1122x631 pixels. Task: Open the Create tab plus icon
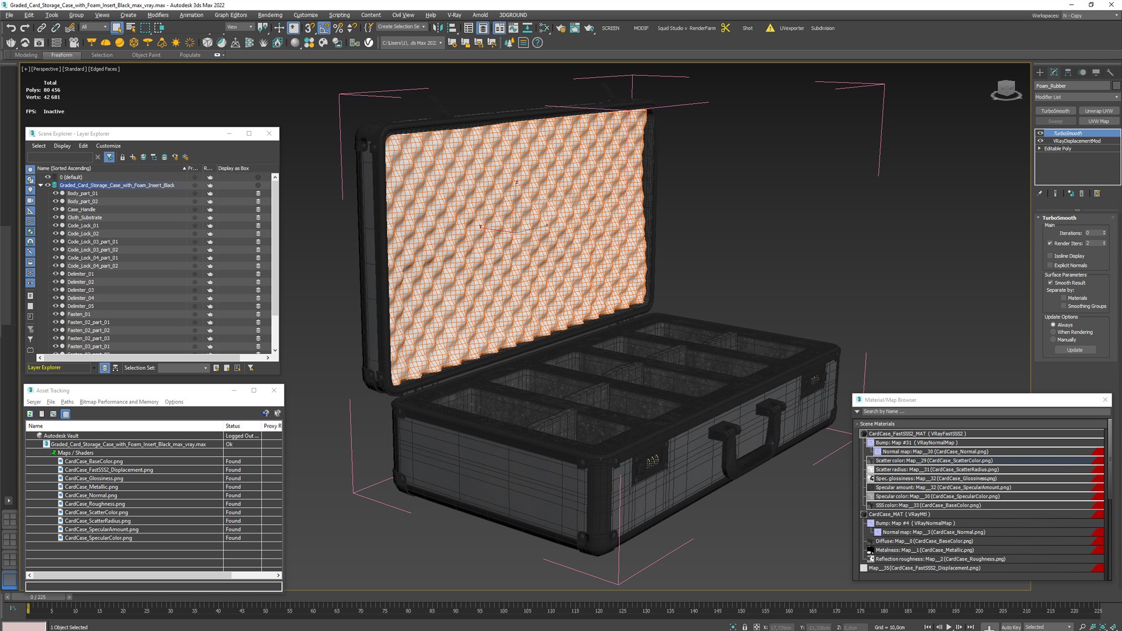[1040, 72]
